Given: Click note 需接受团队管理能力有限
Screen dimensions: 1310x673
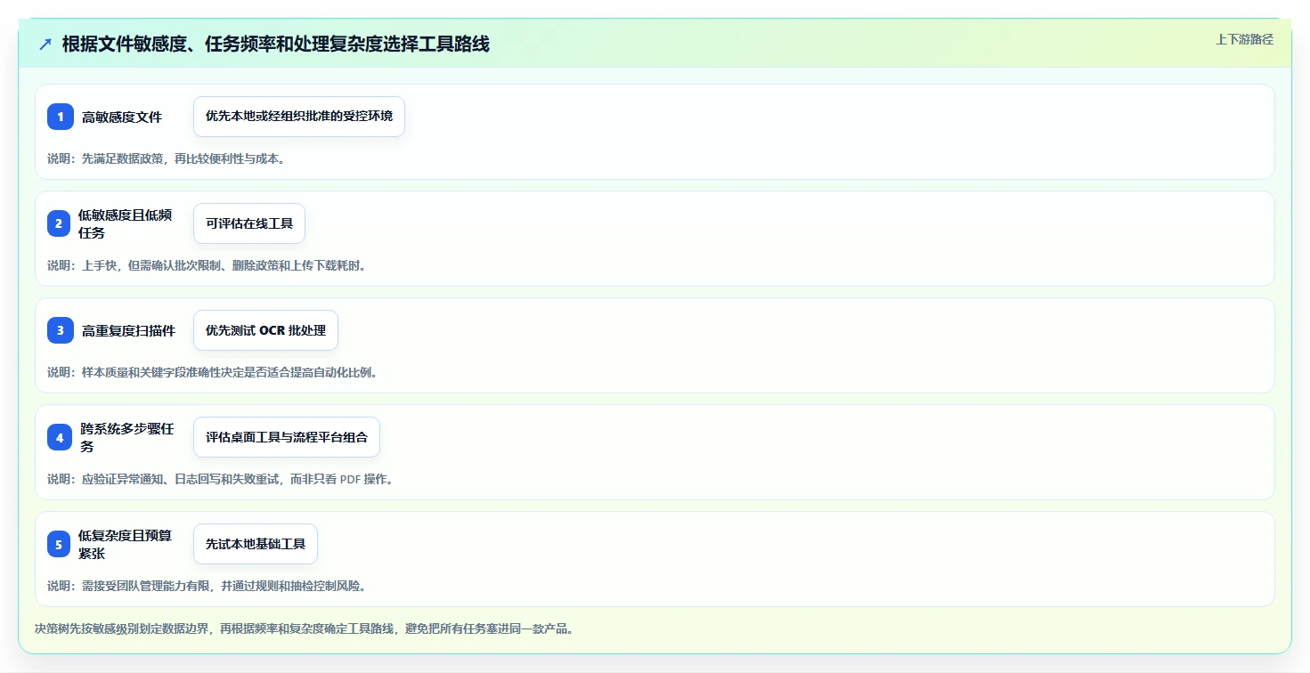Looking at the screenshot, I should pyautogui.click(x=207, y=586).
